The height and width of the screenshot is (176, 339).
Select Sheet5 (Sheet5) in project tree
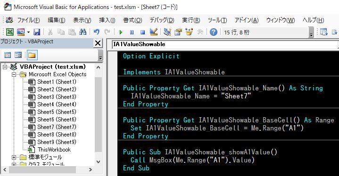click(57, 112)
